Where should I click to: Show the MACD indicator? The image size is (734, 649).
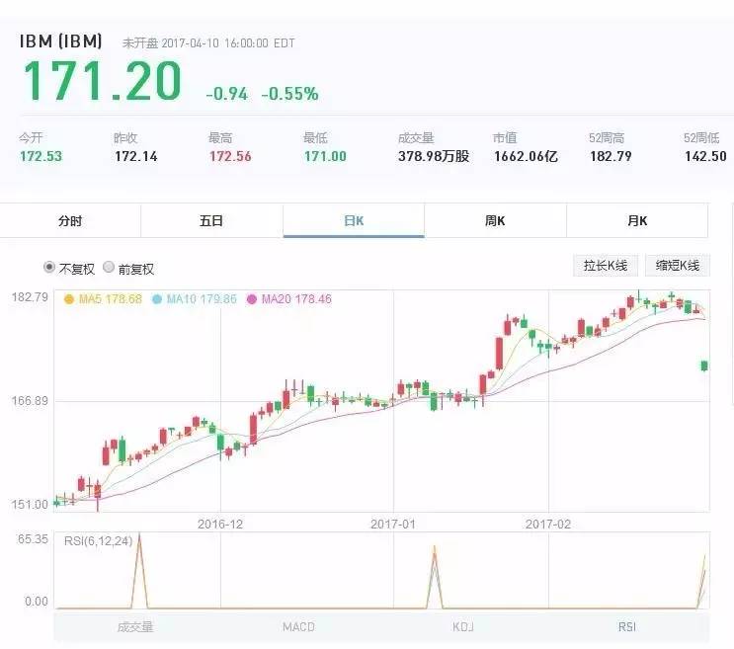tap(298, 627)
